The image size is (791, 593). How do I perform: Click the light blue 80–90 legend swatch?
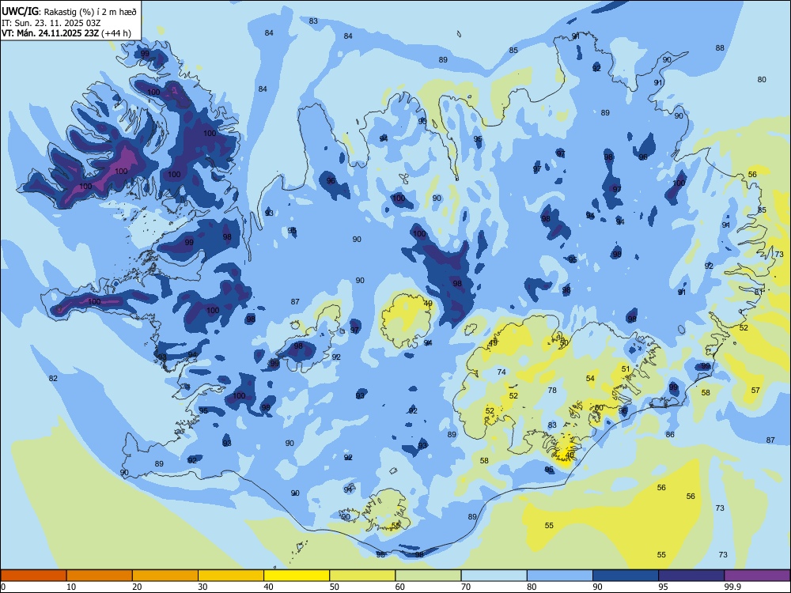point(560,576)
